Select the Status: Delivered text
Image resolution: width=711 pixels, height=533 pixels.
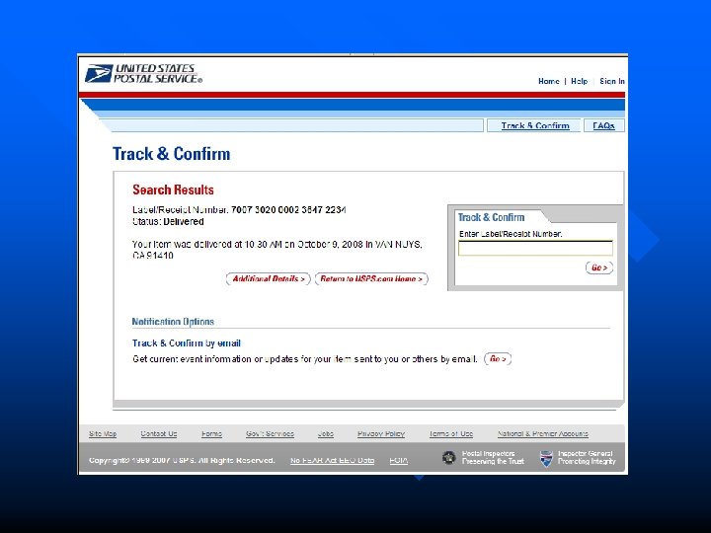pos(168,222)
